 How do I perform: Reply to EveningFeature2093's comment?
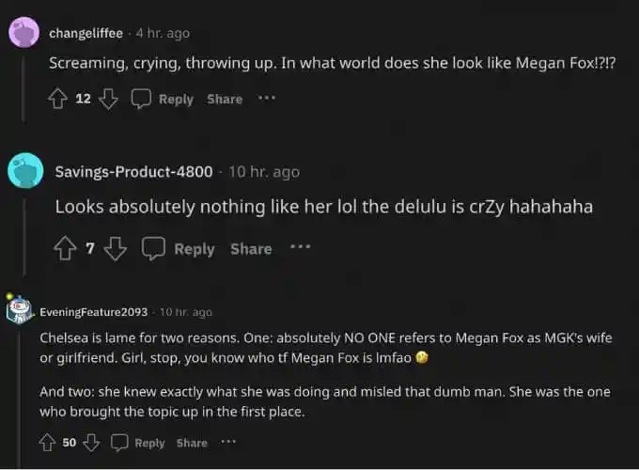(149, 443)
